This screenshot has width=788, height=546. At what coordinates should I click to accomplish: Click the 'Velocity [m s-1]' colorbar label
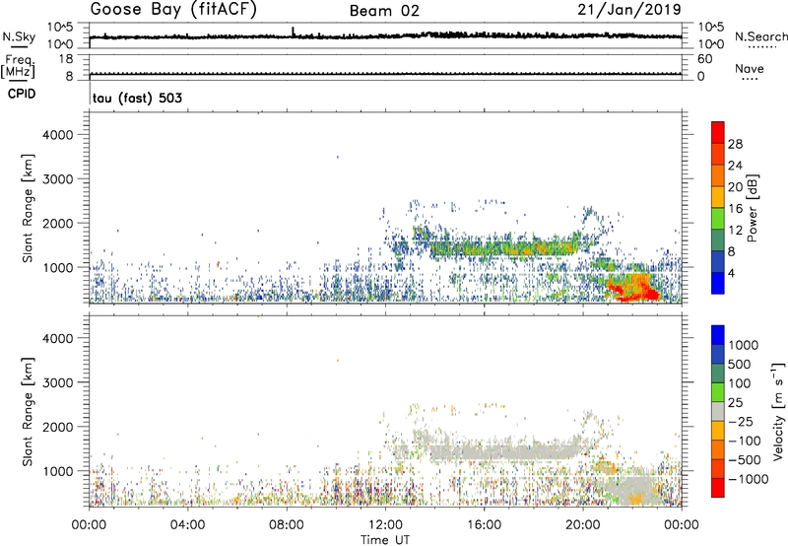[778, 411]
